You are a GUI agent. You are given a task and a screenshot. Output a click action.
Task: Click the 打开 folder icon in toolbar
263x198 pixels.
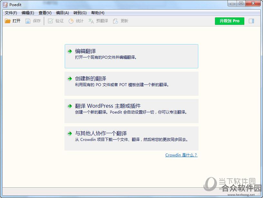pyautogui.click(x=7, y=21)
